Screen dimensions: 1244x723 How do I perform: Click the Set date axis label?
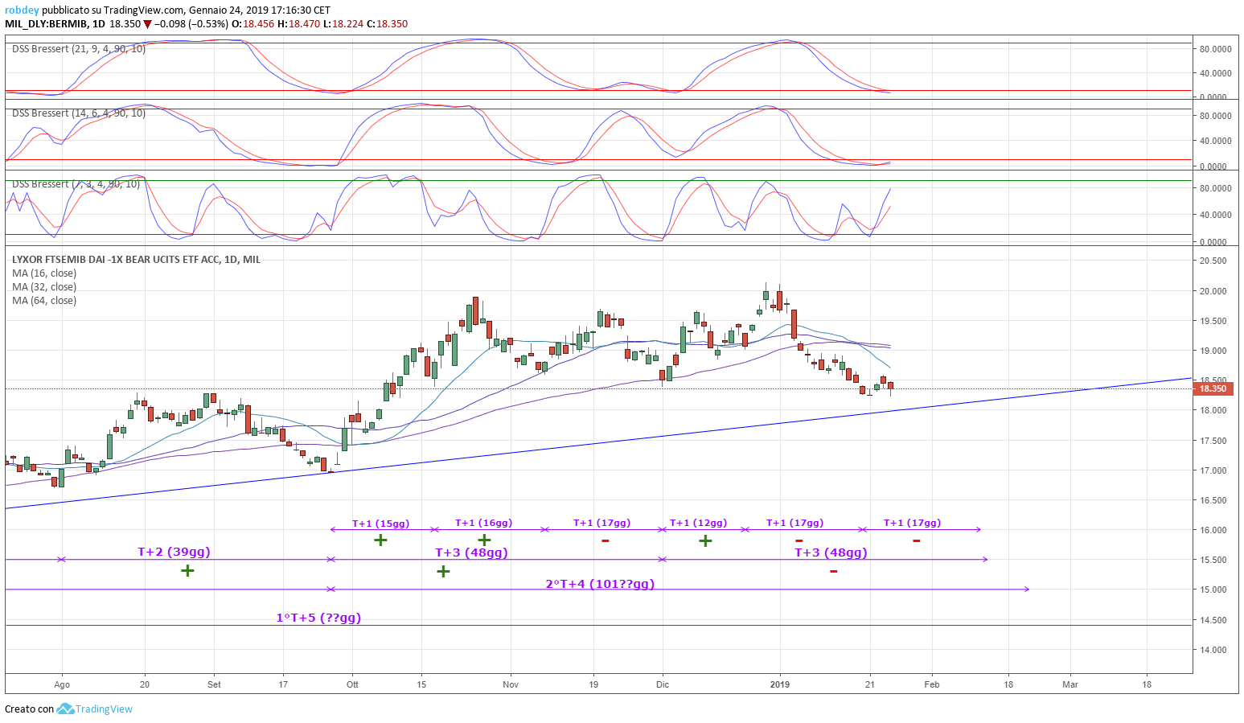click(214, 684)
